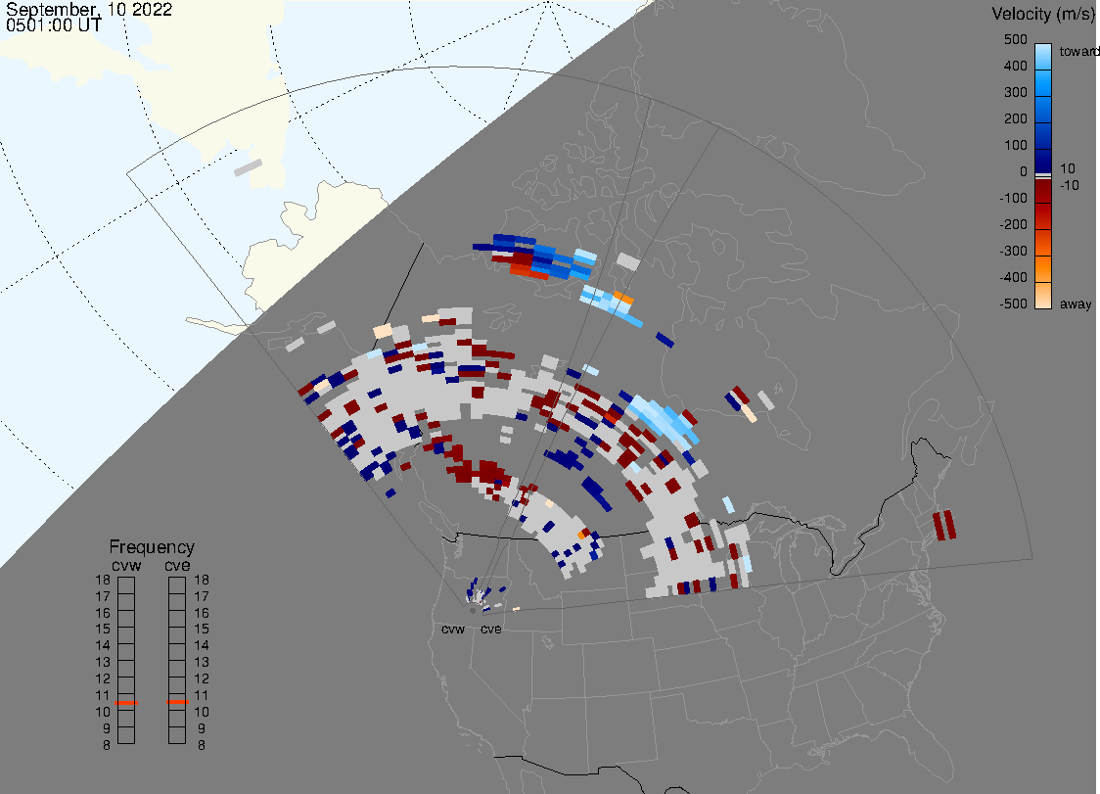Image resolution: width=1100 pixels, height=794 pixels.
Task: Click the 'cve' frequency column header
Action: (x=177, y=565)
